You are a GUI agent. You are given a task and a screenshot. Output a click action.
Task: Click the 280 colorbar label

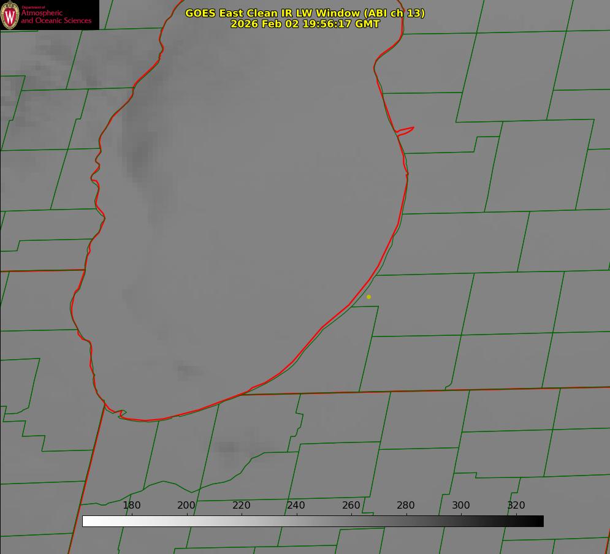406,505
